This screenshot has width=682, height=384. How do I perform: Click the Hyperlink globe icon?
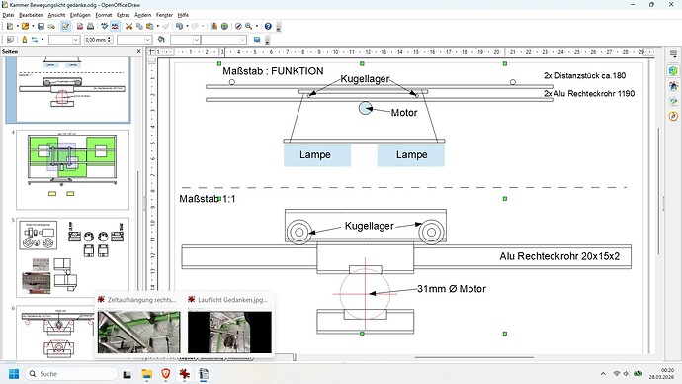click(224, 26)
